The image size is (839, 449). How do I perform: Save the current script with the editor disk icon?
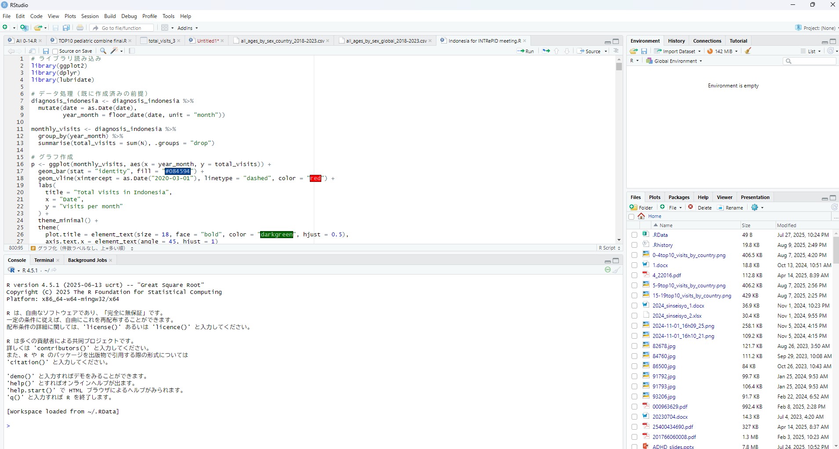[45, 51]
